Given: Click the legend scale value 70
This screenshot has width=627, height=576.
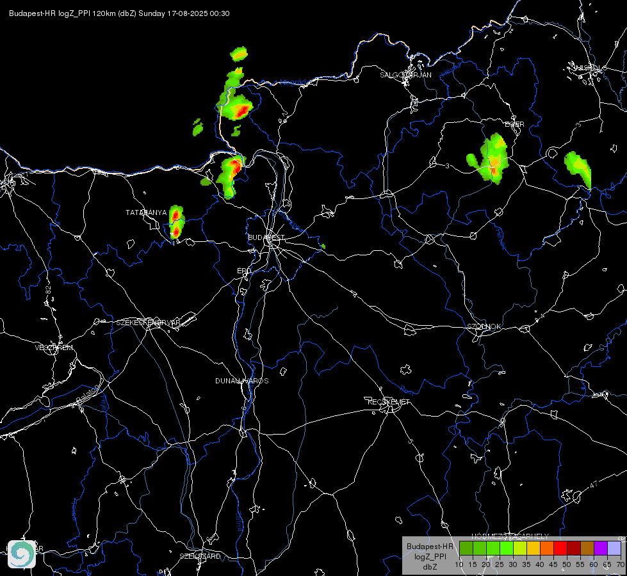Looking at the screenshot, I should click(621, 565).
